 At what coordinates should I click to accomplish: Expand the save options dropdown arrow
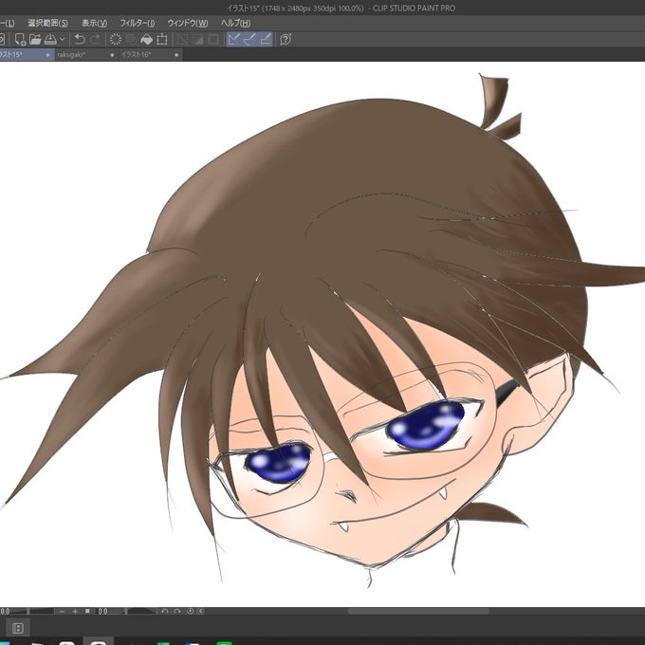[63, 40]
